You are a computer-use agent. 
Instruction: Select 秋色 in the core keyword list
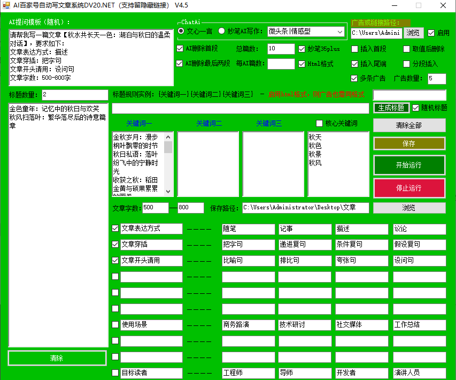click(315, 146)
